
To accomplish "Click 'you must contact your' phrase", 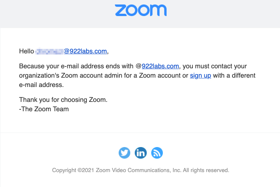I will pos(214,66).
